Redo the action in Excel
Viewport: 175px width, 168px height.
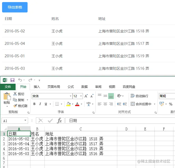pos(30,80)
